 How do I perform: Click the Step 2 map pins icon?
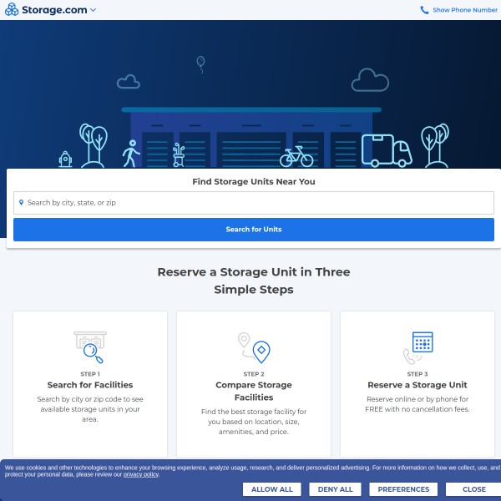(254, 347)
